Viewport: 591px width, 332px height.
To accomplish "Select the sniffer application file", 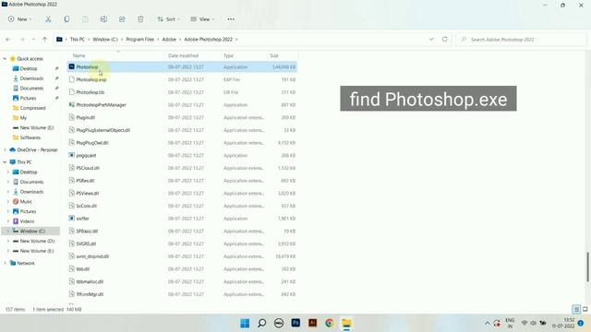I will 183,219.
